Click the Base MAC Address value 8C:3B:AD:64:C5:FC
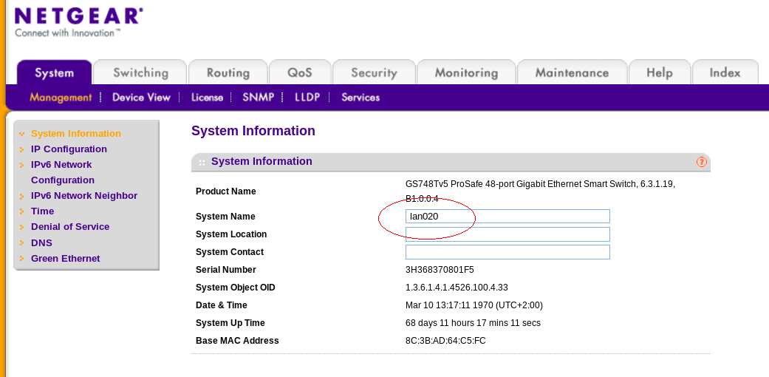The height and width of the screenshot is (377, 769). click(x=445, y=340)
